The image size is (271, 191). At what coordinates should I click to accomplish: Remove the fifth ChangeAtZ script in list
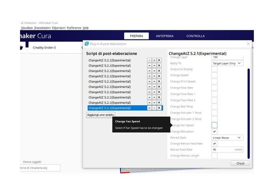[159, 82]
